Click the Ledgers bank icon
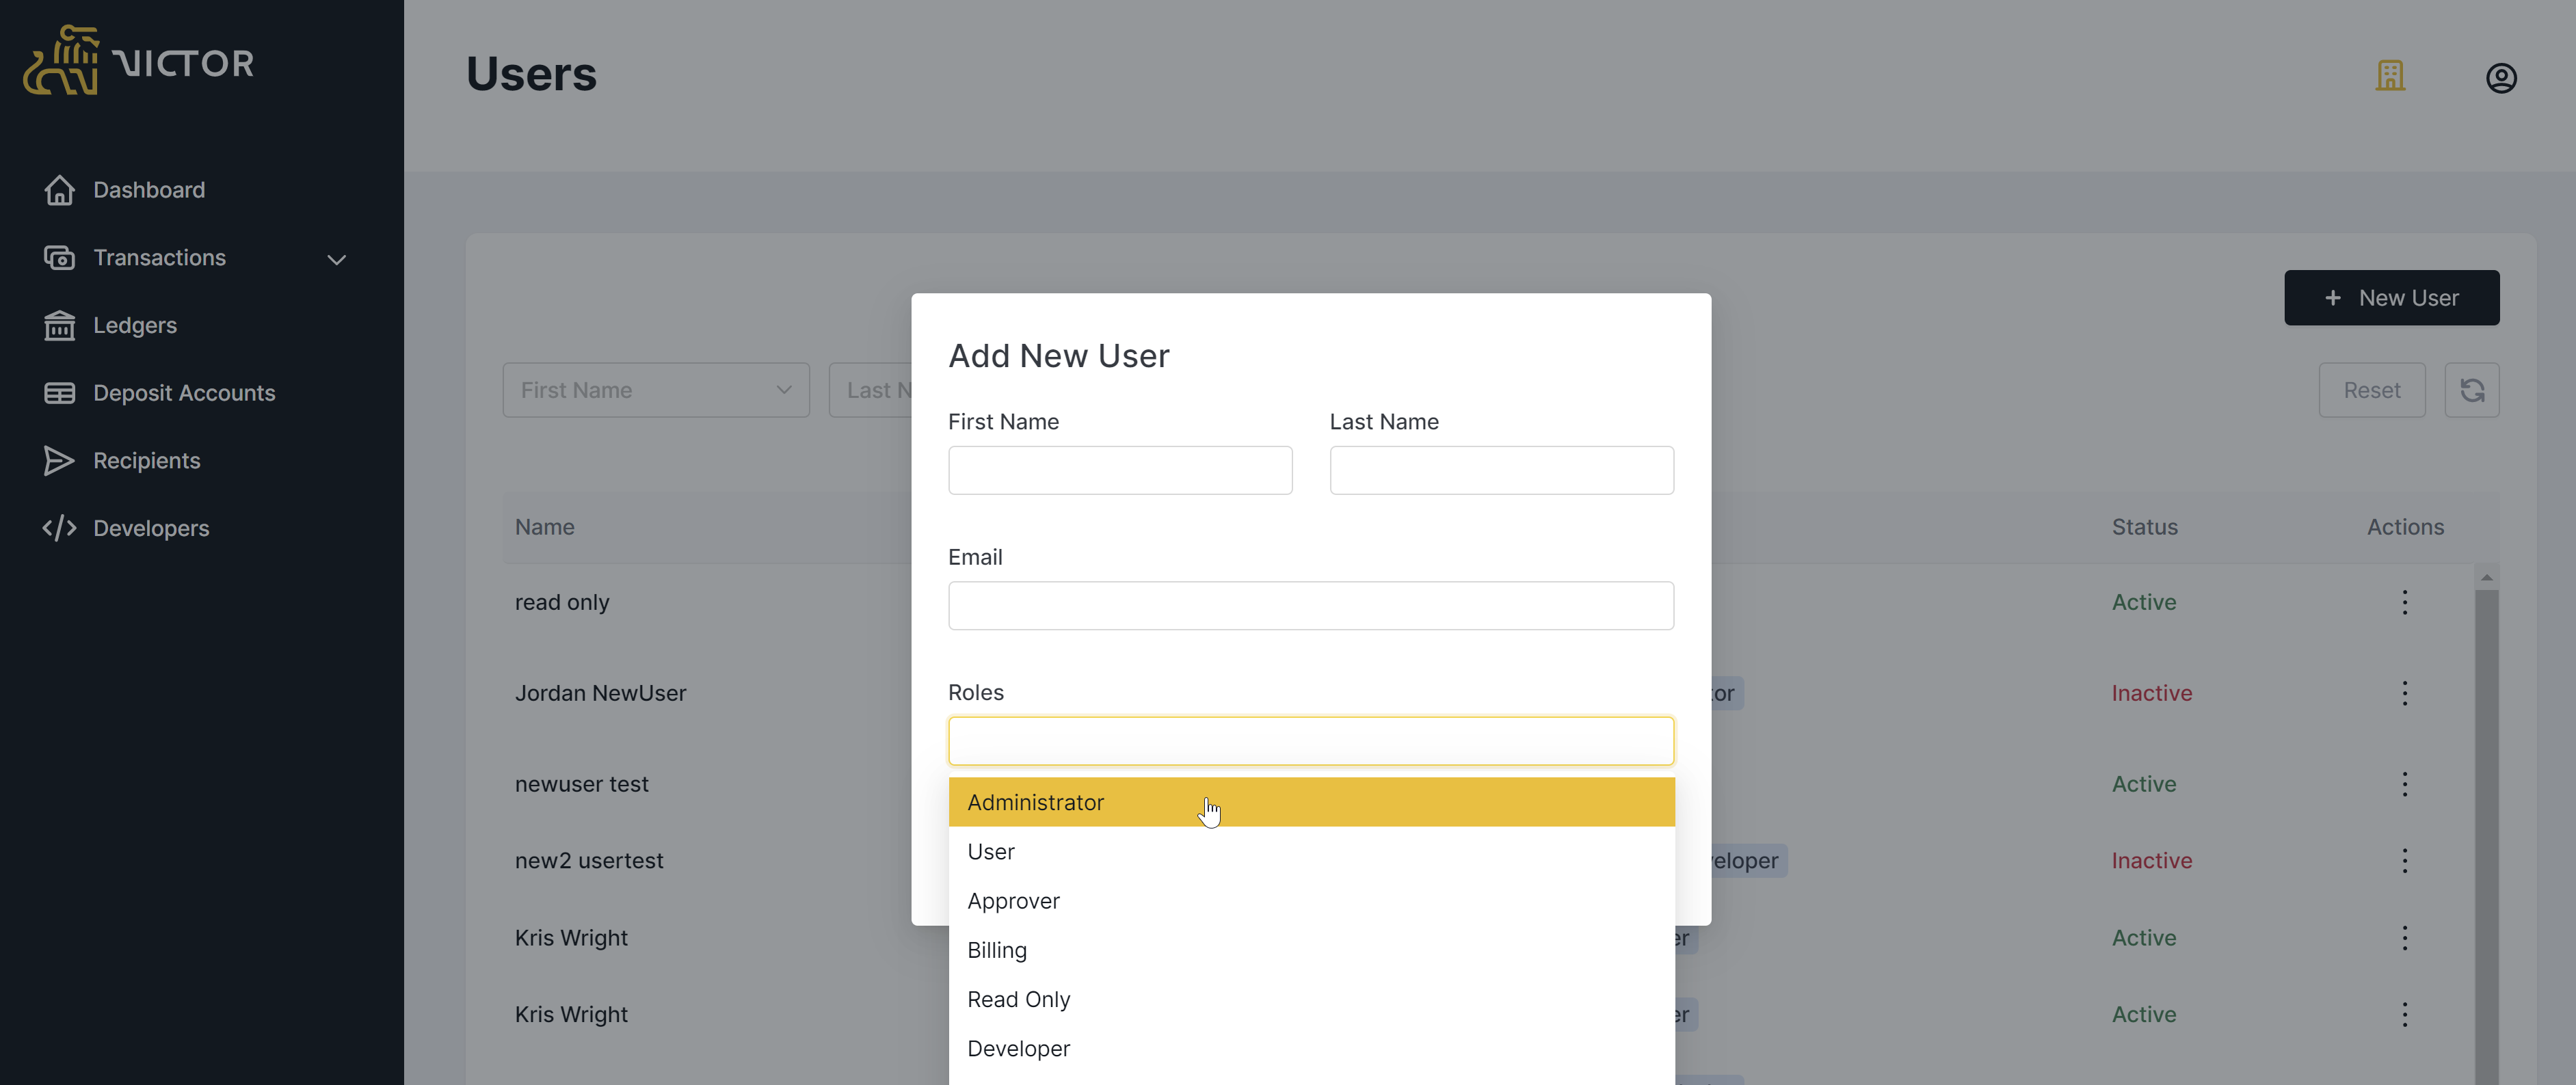 pyautogui.click(x=59, y=325)
